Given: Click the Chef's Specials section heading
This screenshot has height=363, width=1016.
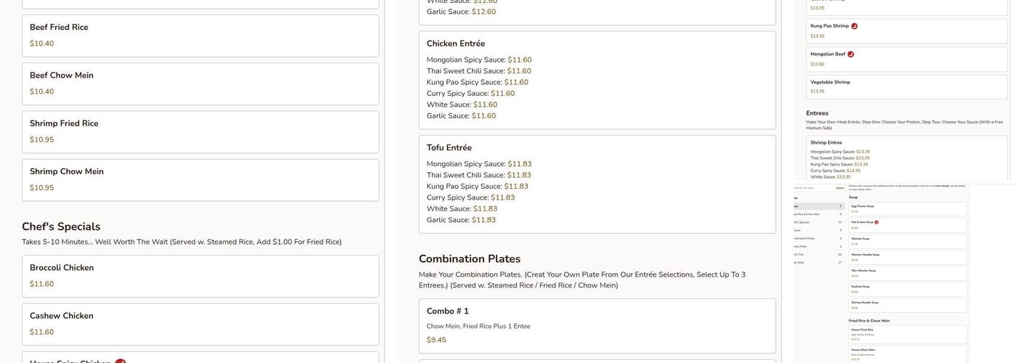Looking at the screenshot, I should point(61,227).
